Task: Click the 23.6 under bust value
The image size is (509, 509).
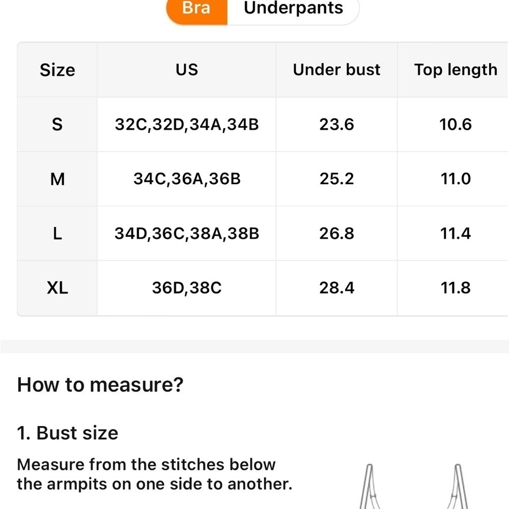Action: point(336,124)
